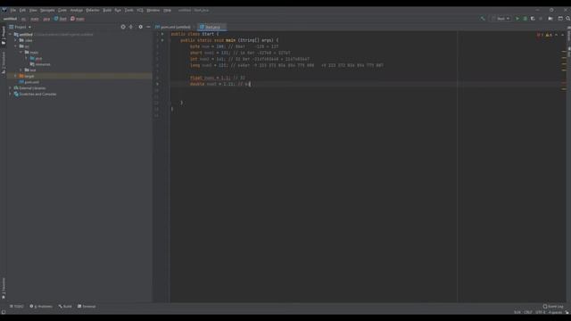Select the resources folder in tree
This screenshot has width=571, height=321.
tap(40, 64)
